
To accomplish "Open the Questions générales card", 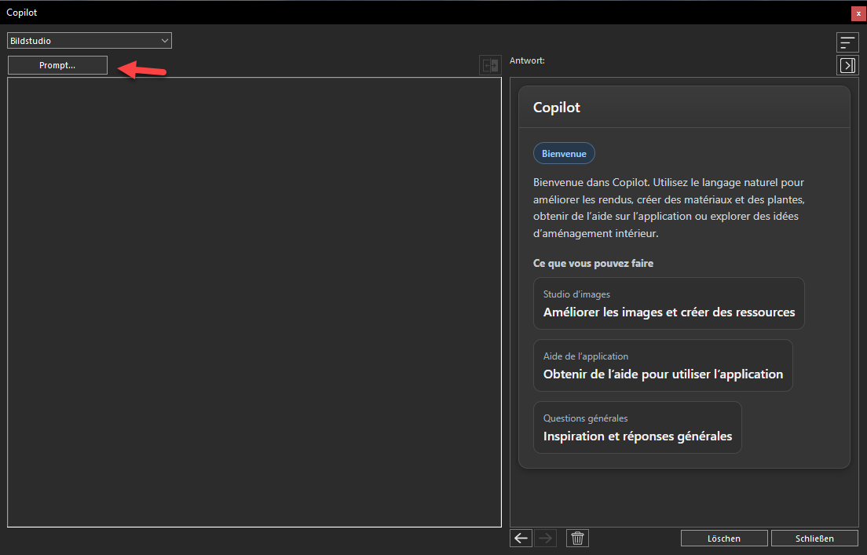I will [638, 427].
